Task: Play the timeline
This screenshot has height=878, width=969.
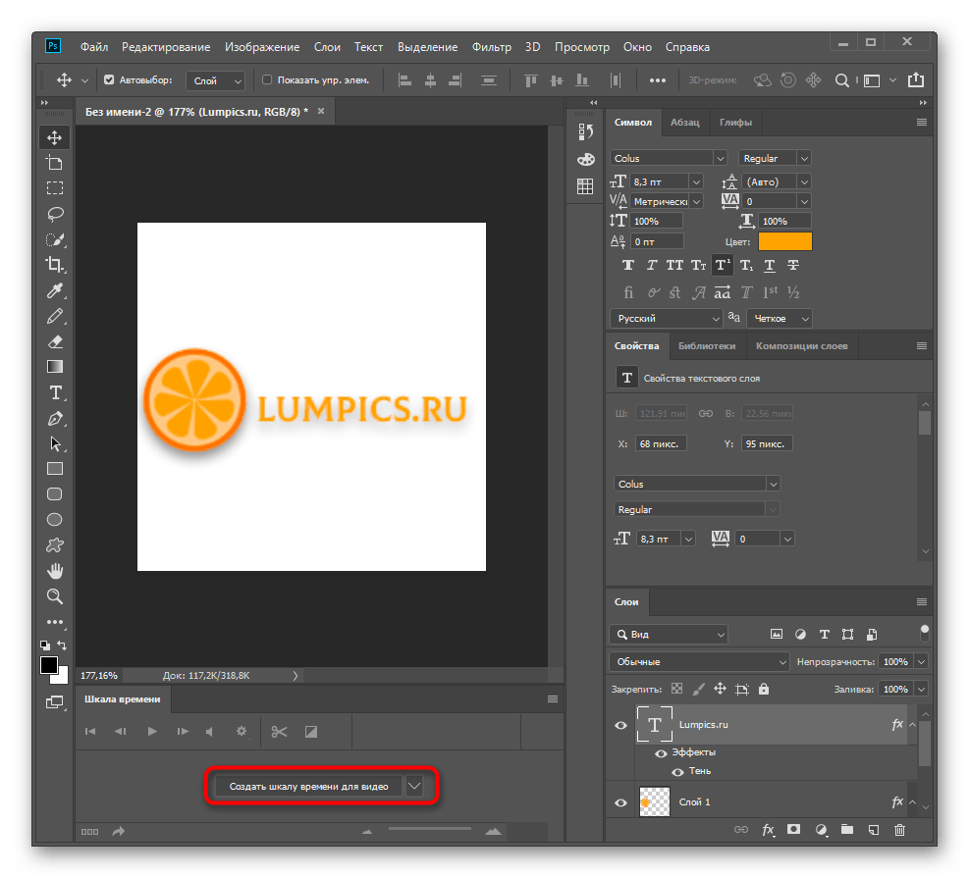Action: [x=152, y=732]
